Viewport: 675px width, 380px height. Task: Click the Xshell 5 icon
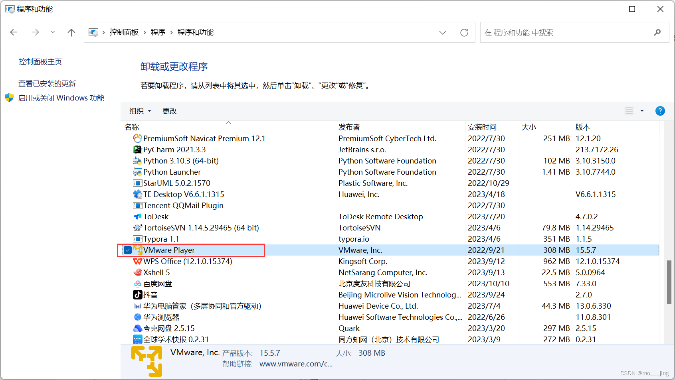tap(137, 272)
